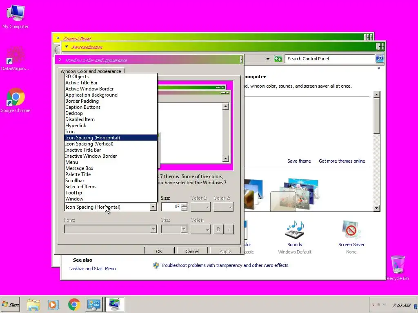Viewport: 418px width, 313px height.
Task: Decrease item Size with the down spinner
Action: [x=184, y=209]
